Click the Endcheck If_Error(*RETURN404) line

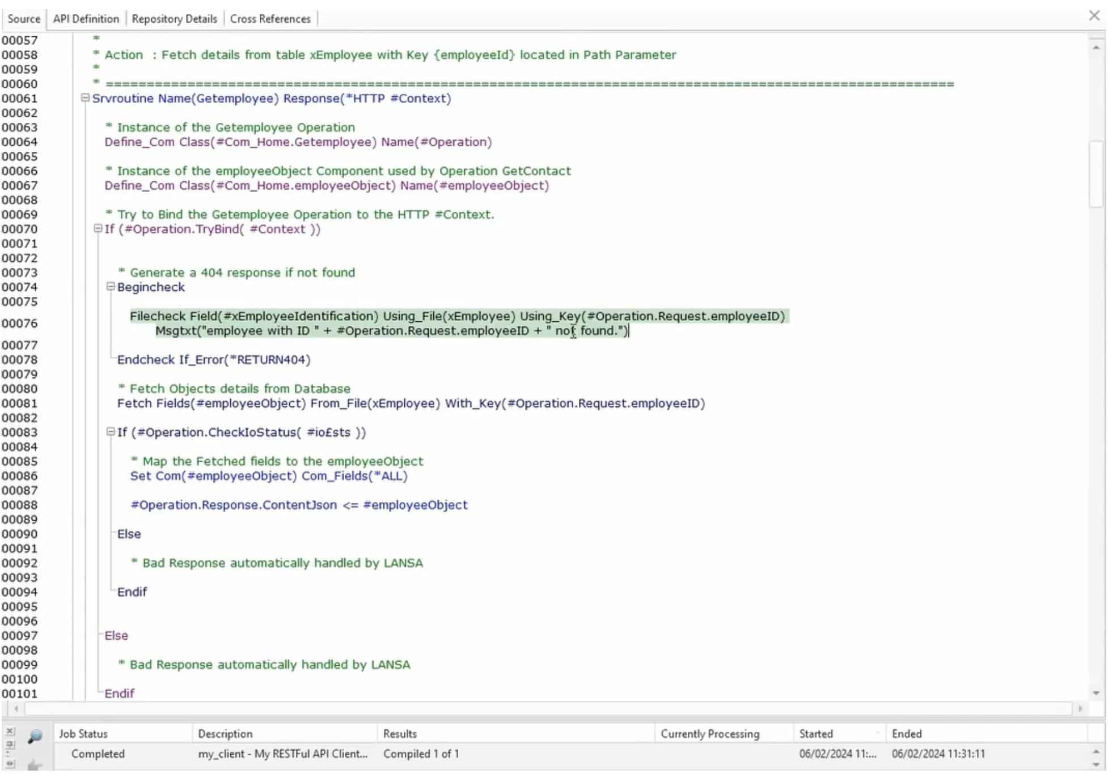click(x=213, y=360)
